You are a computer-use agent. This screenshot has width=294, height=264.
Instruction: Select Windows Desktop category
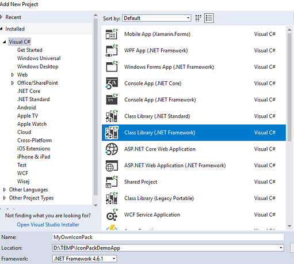(38, 66)
